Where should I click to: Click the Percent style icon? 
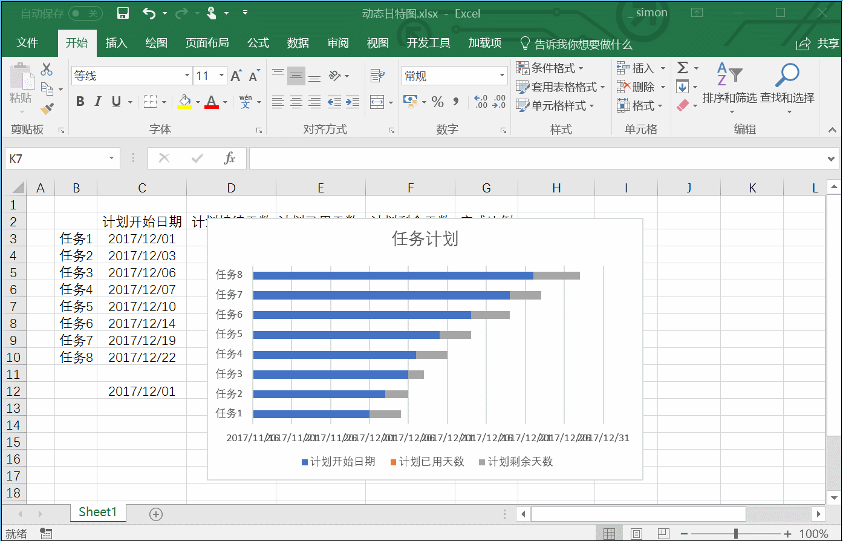[x=437, y=101]
